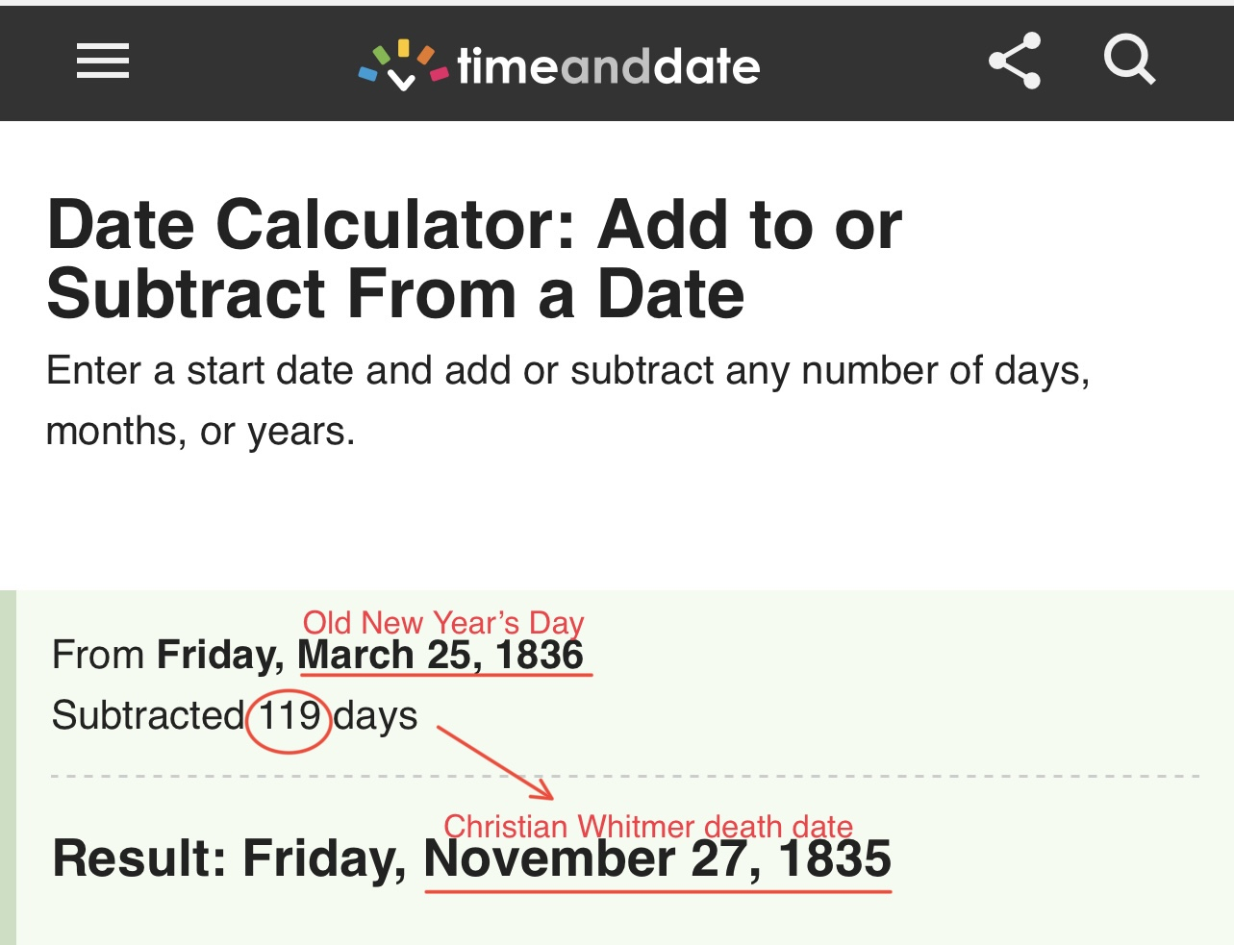Click 'Friday,' in the Result line
This screenshot has width=1234, height=945.
pyautogui.click(x=325, y=859)
